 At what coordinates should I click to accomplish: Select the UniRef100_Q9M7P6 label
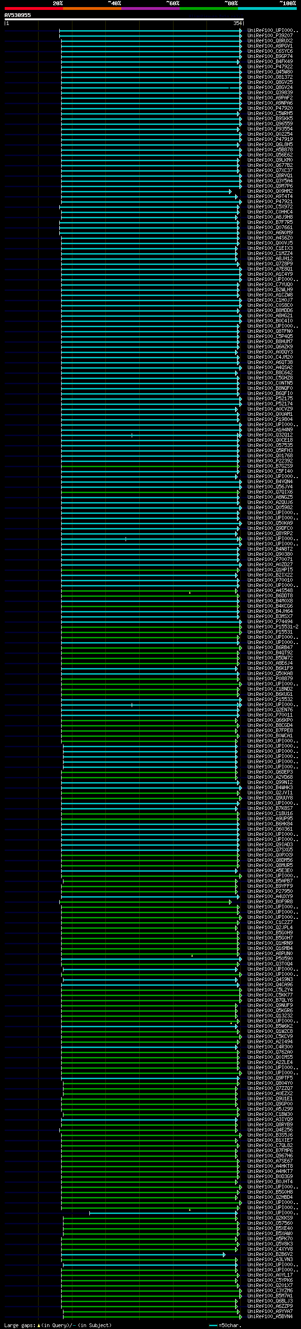[x=270, y=186]
